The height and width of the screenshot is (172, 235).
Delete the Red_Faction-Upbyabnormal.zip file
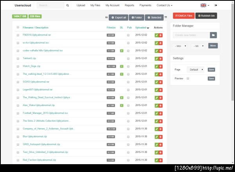coord(161,160)
